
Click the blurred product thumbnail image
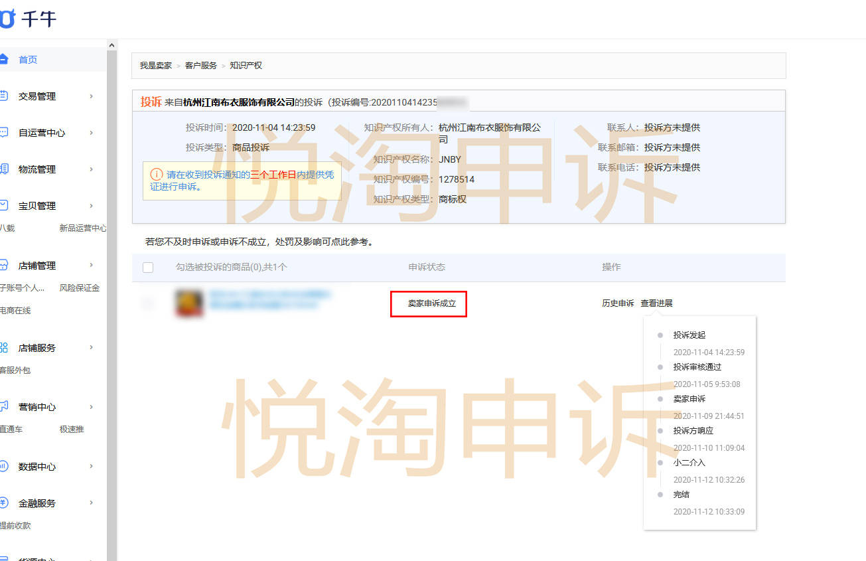point(189,303)
